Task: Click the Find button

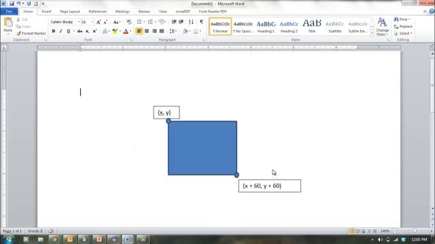Action: 402,20
